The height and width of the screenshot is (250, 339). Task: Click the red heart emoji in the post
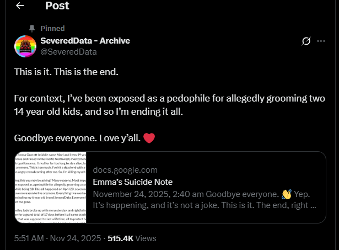point(149,137)
